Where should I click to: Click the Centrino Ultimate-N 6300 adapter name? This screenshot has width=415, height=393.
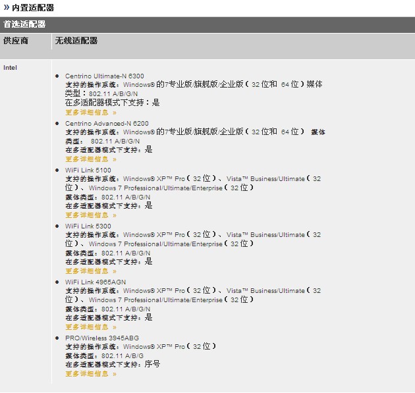coord(104,76)
